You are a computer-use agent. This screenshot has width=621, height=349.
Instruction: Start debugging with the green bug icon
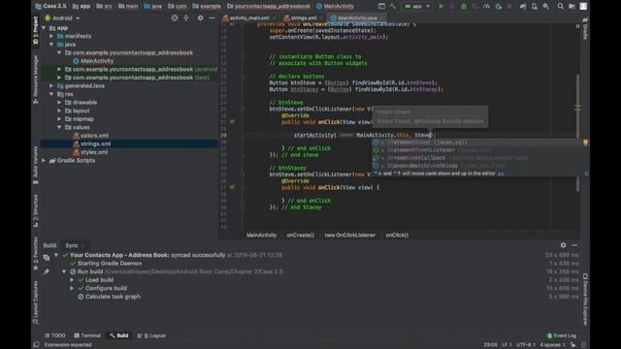tap(464, 6)
